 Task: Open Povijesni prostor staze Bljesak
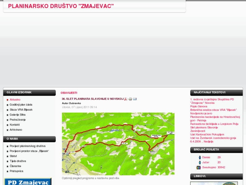coord(29,151)
